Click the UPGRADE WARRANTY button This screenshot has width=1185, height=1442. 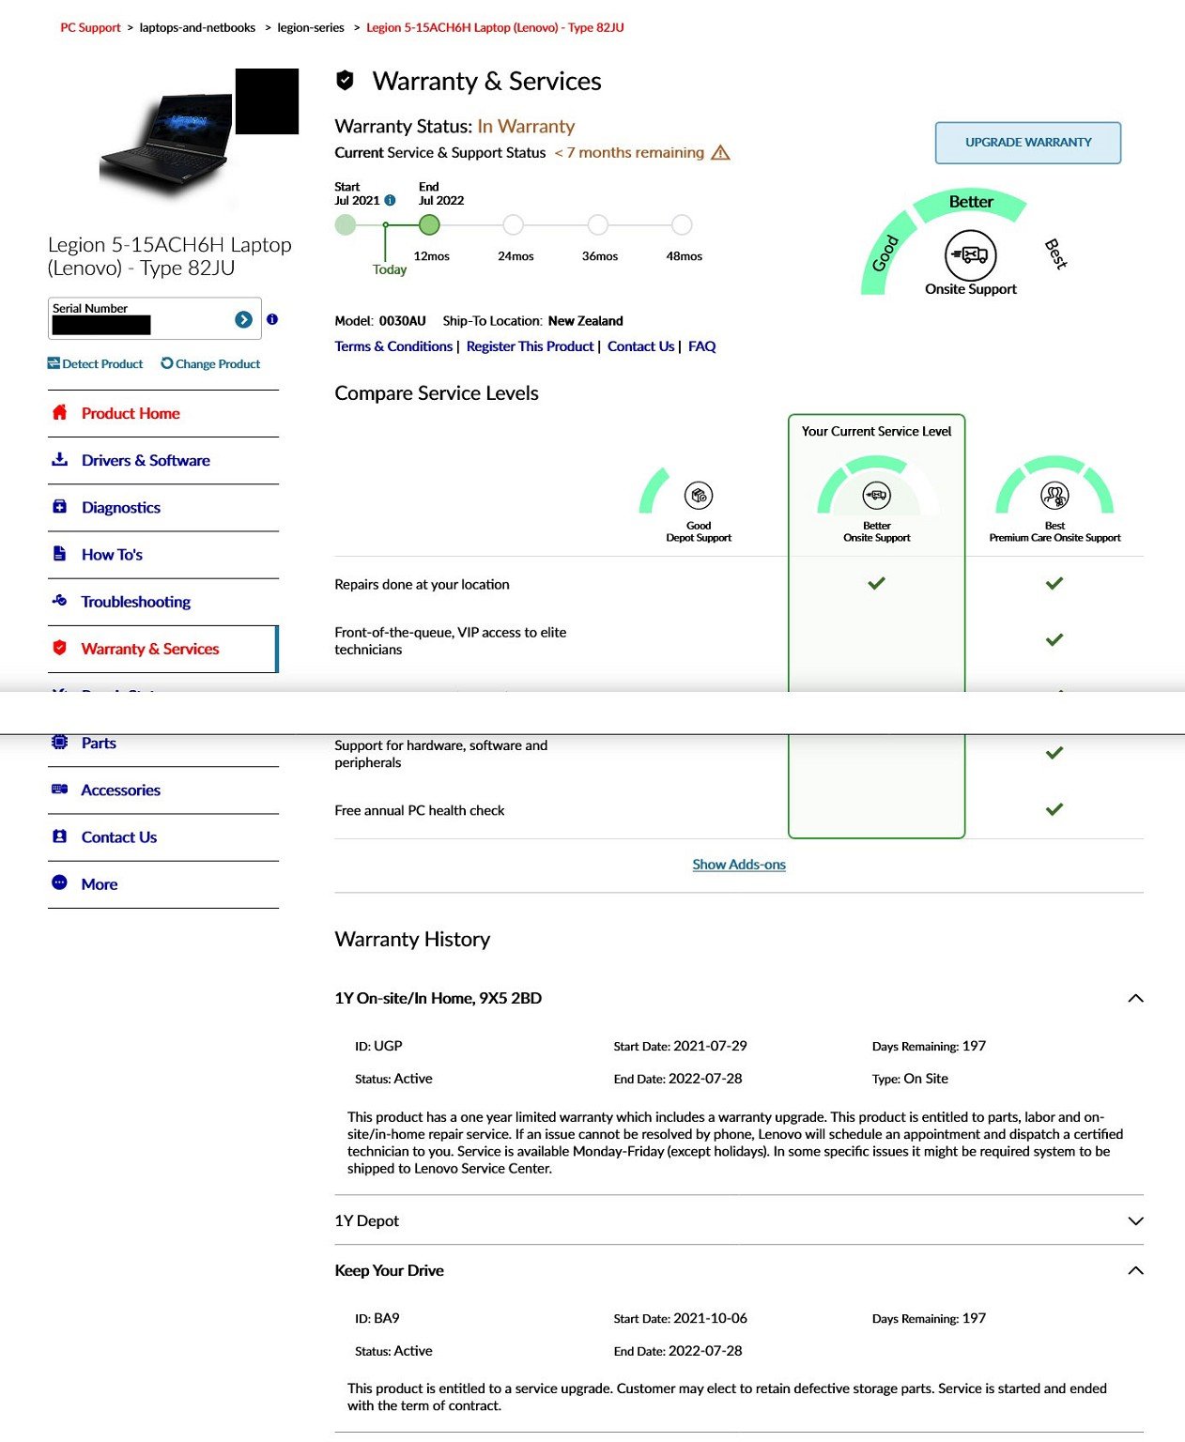(x=1027, y=143)
